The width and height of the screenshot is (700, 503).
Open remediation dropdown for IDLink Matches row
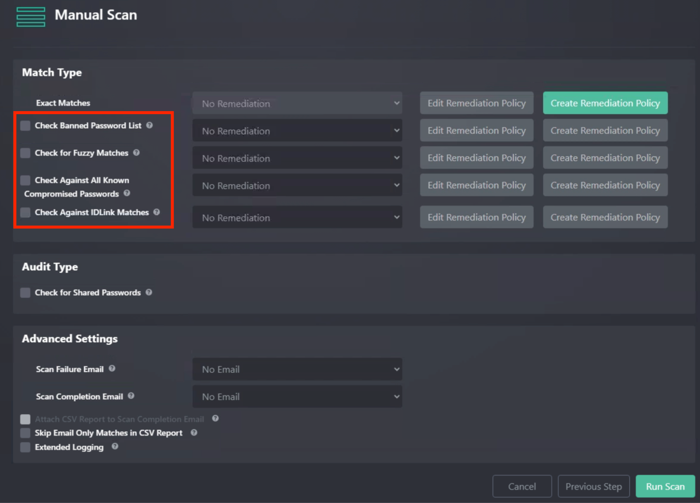pyautogui.click(x=297, y=218)
